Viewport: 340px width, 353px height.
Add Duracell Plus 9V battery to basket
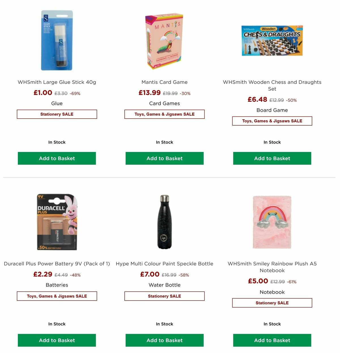[57, 340]
